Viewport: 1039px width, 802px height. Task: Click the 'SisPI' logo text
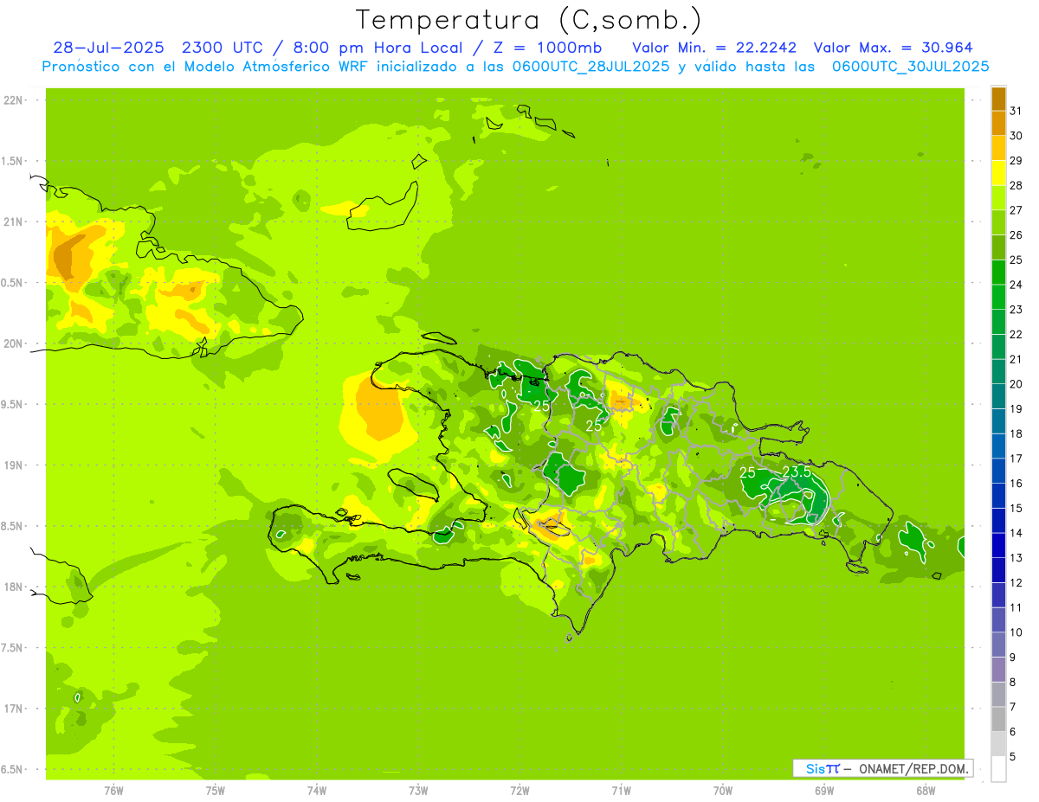click(823, 768)
